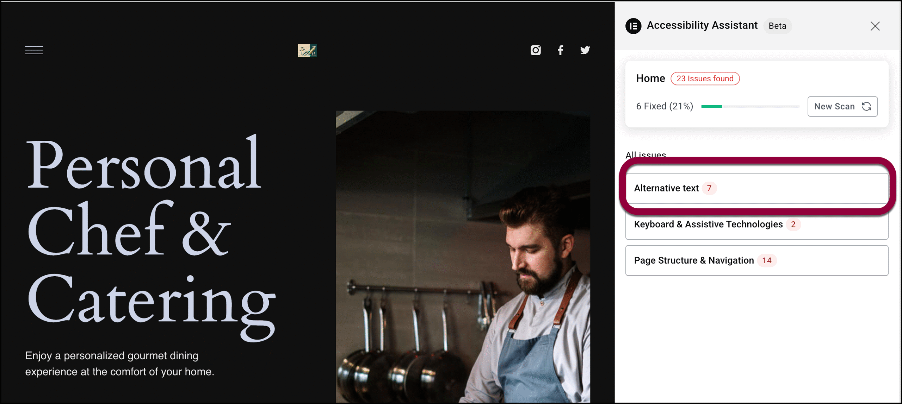The height and width of the screenshot is (404, 902).
Task: Open the hamburger menu icon
Action: 34,50
